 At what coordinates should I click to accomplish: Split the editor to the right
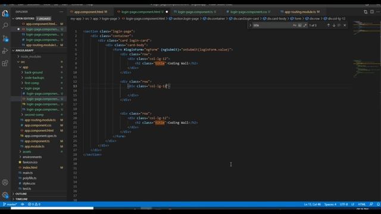click(x=372, y=12)
